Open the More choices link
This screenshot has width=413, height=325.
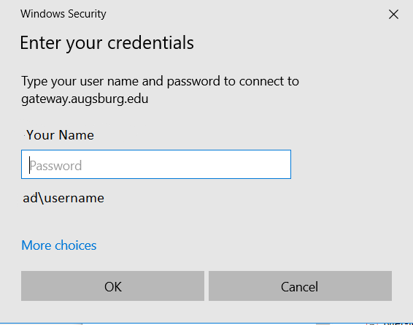click(x=59, y=245)
